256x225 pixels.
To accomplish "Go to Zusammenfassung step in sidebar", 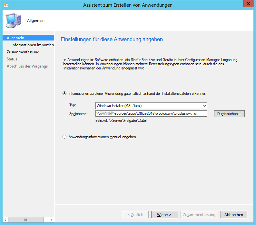I will point(23,52).
